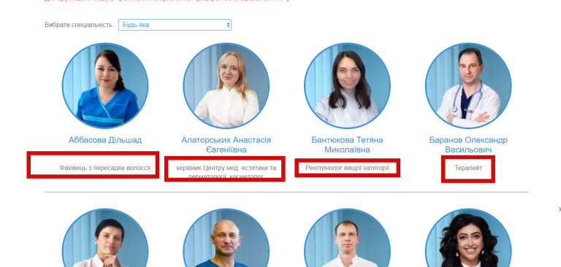
Task: Click the second-row photo of woman with short dark hair
Action: coord(105,238)
